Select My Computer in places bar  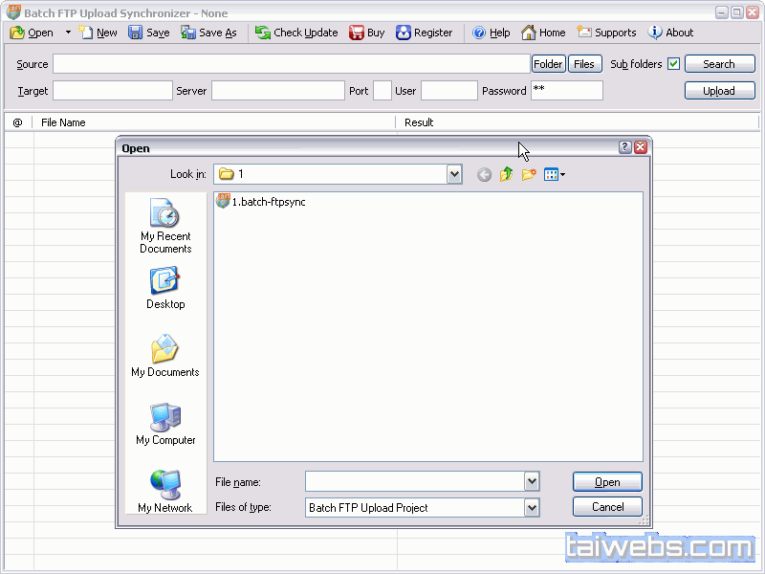(x=165, y=424)
